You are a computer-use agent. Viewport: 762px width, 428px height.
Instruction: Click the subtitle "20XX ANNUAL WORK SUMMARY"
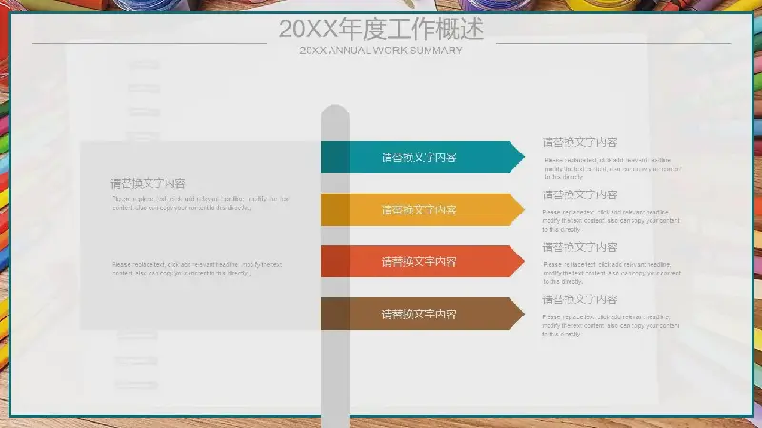[x=381, y=51]
